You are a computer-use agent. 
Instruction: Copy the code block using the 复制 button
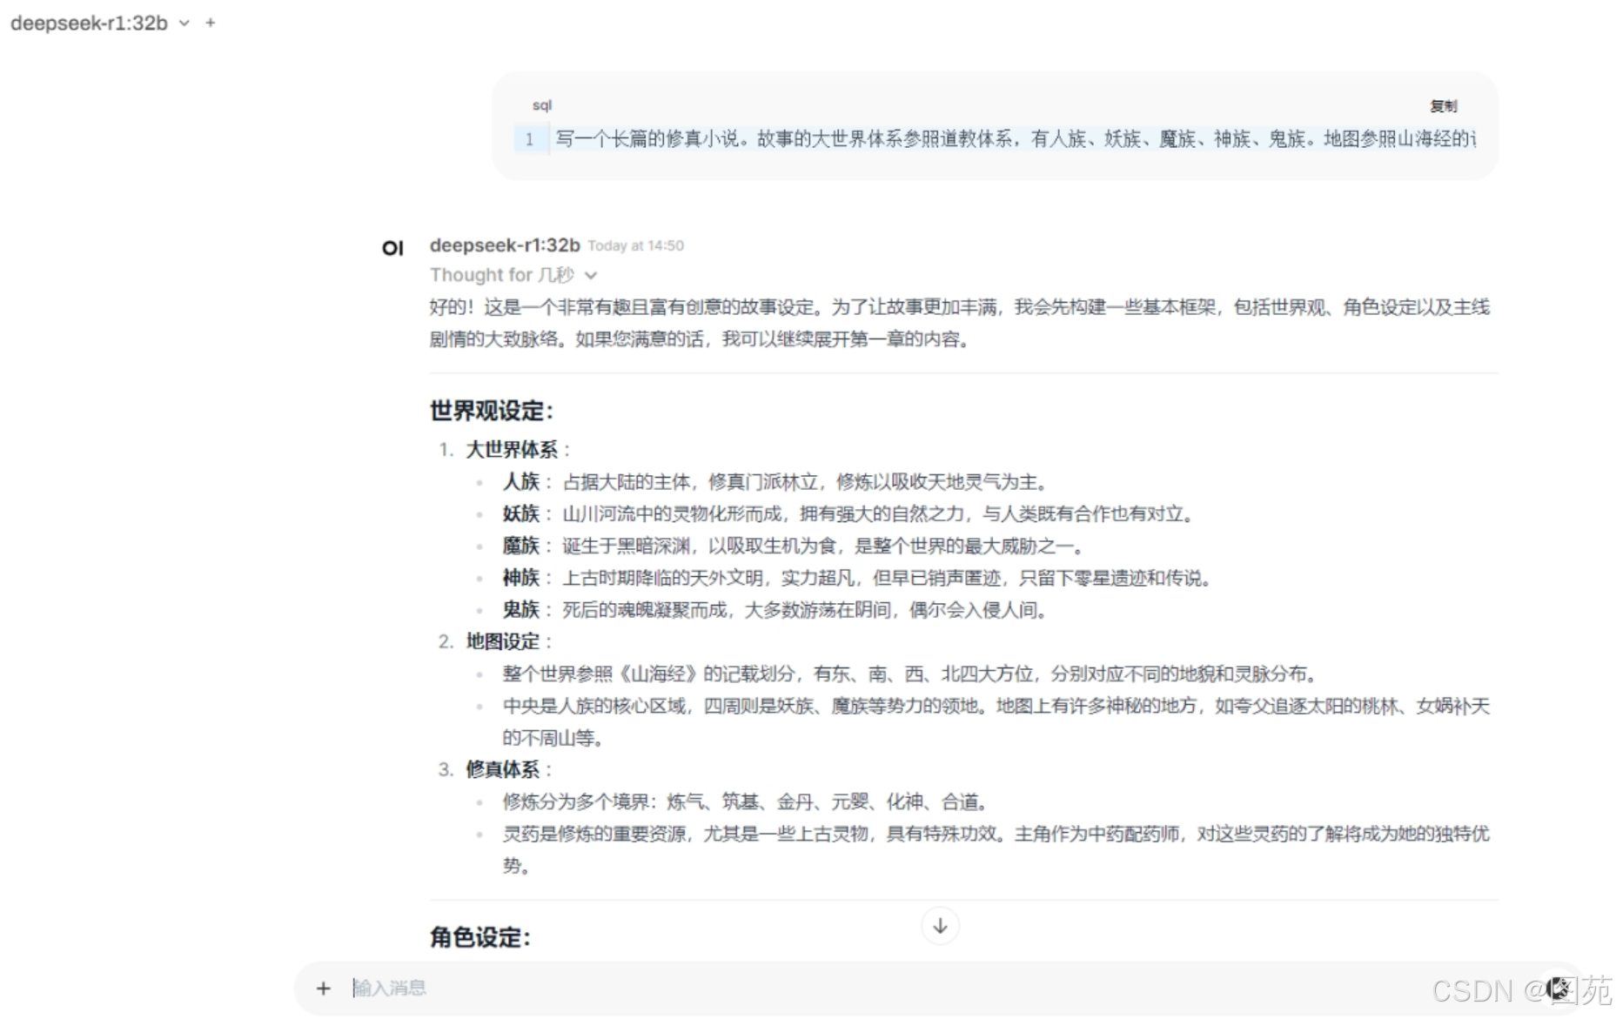coord(1443,105)
